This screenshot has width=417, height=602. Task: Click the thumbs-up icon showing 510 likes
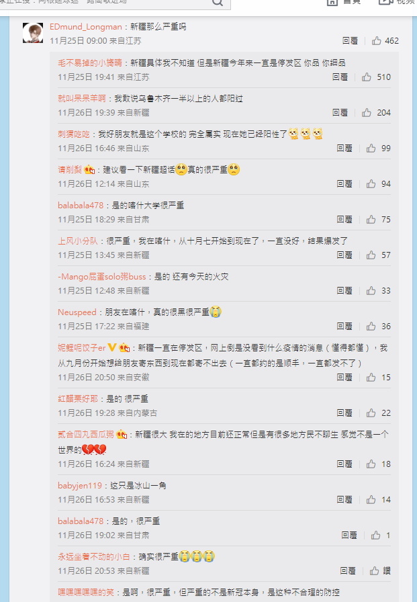pos(367,77)
